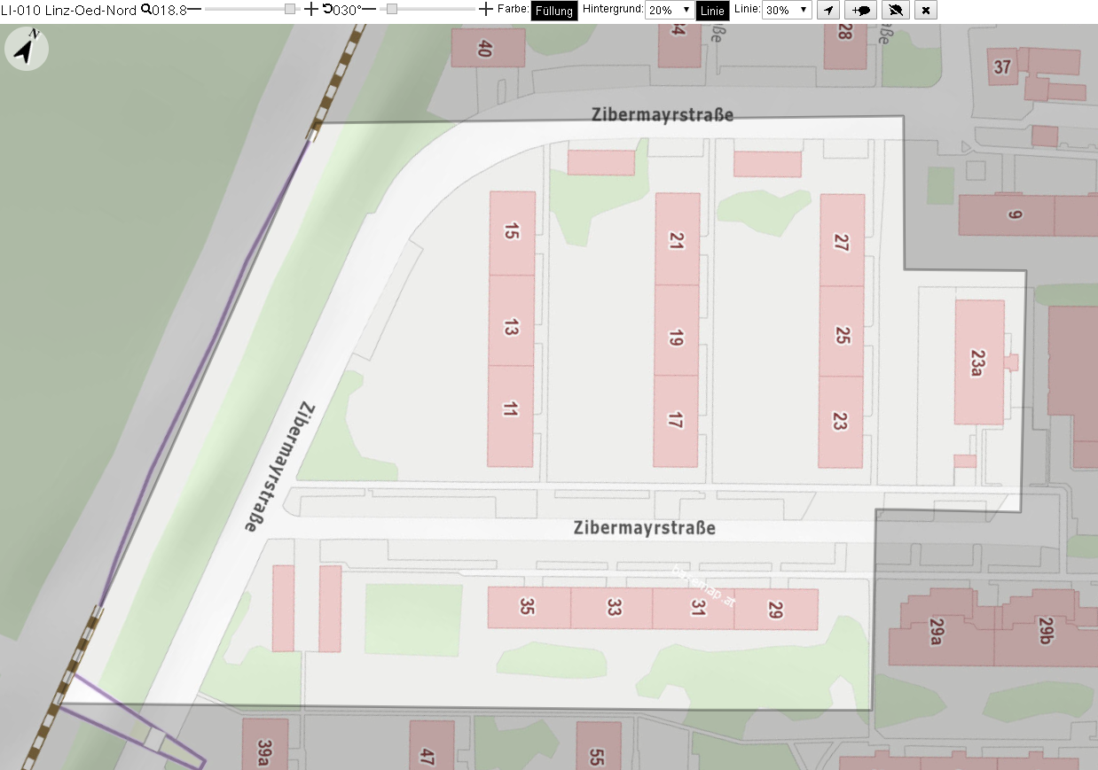Click the magnifier icon beside 018.8

(146, 9)
